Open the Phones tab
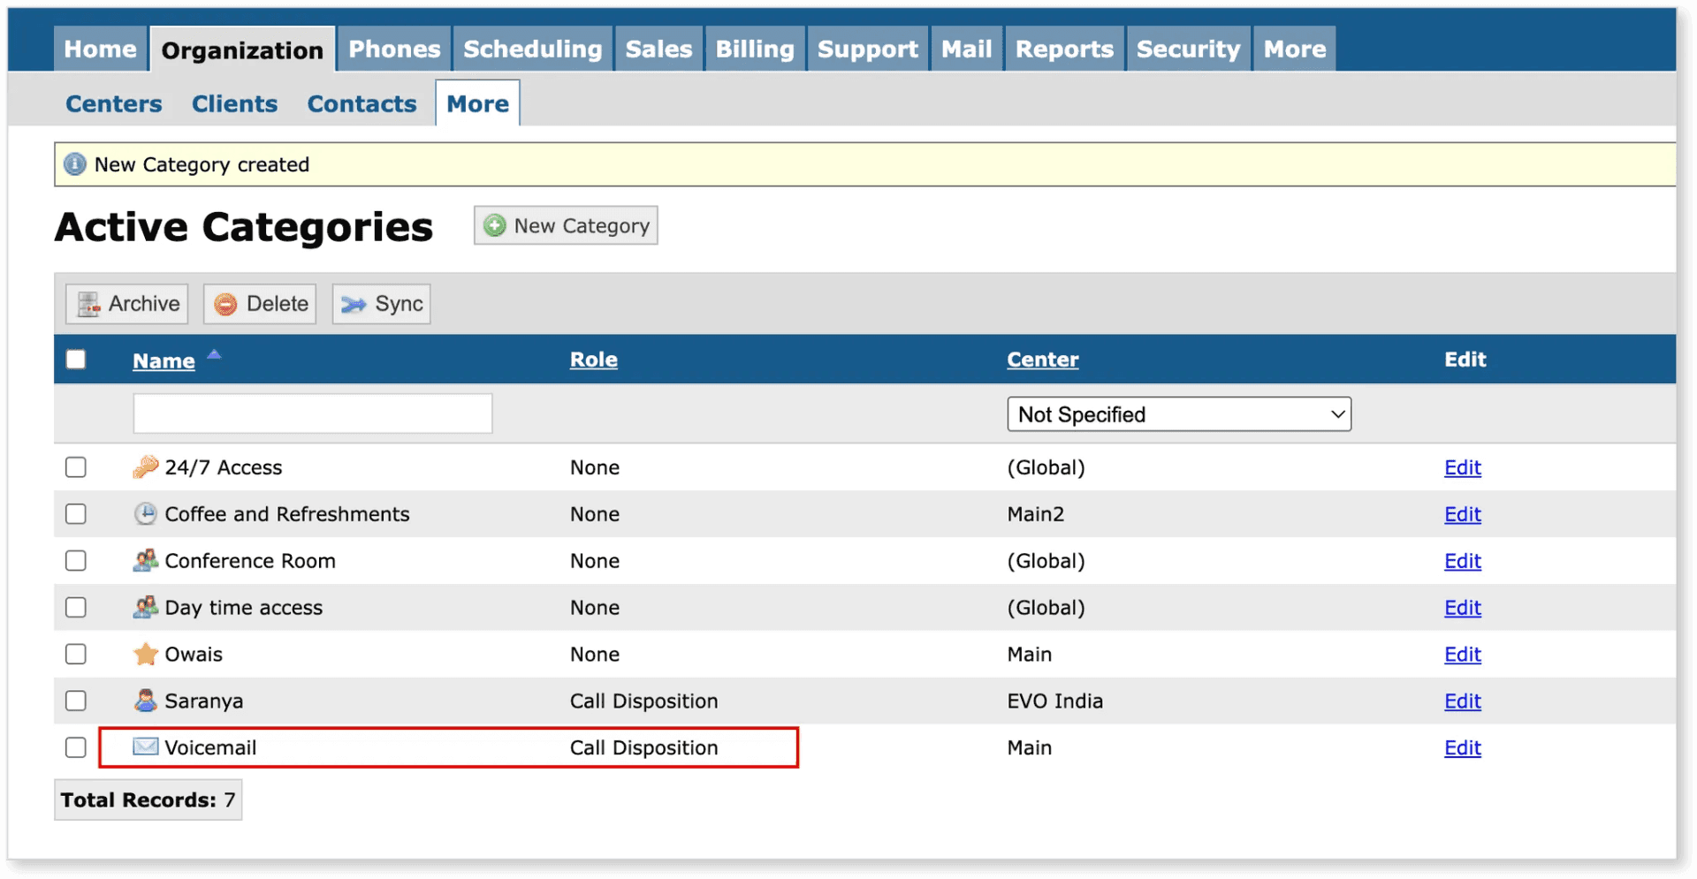Viewport: 1697px width, 879px height. (x=394, y=49)
